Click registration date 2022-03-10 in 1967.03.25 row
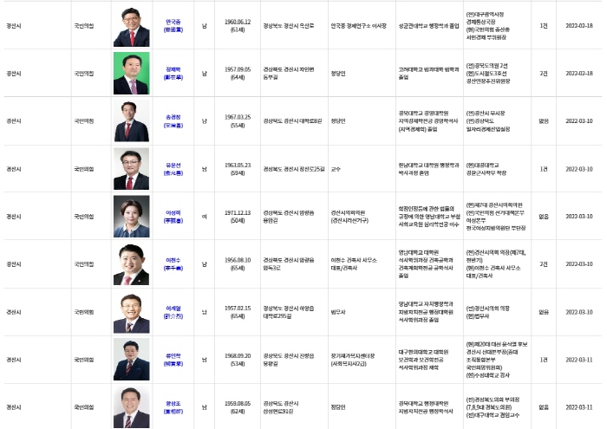 coord(578,121)
